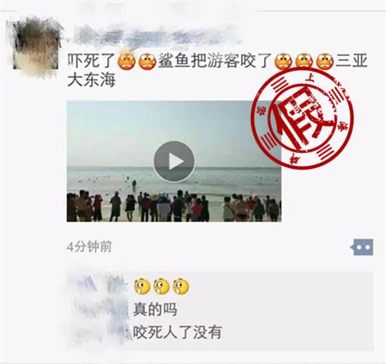Image resolution: width=386 pixels, height=364 pixels.
Task: Click the first shocked emoji in the comment
Action: coord(142,287)
